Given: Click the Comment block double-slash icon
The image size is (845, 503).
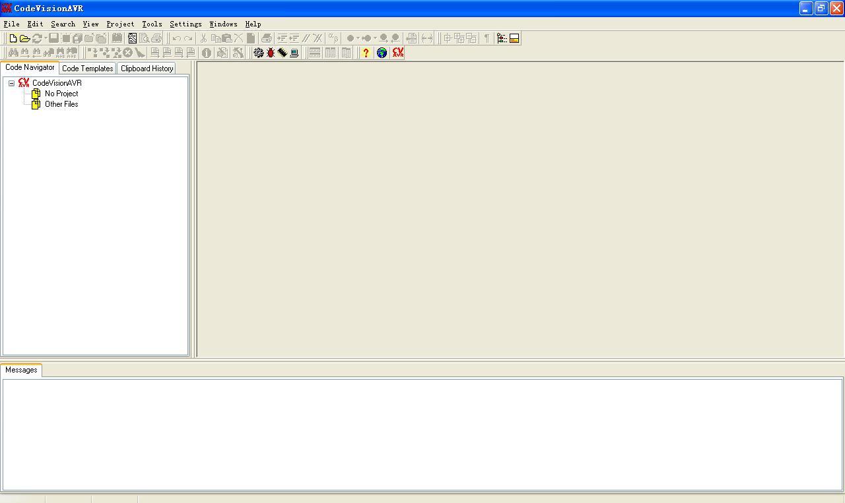Looking at the screenshot, I should click(306, 38).
